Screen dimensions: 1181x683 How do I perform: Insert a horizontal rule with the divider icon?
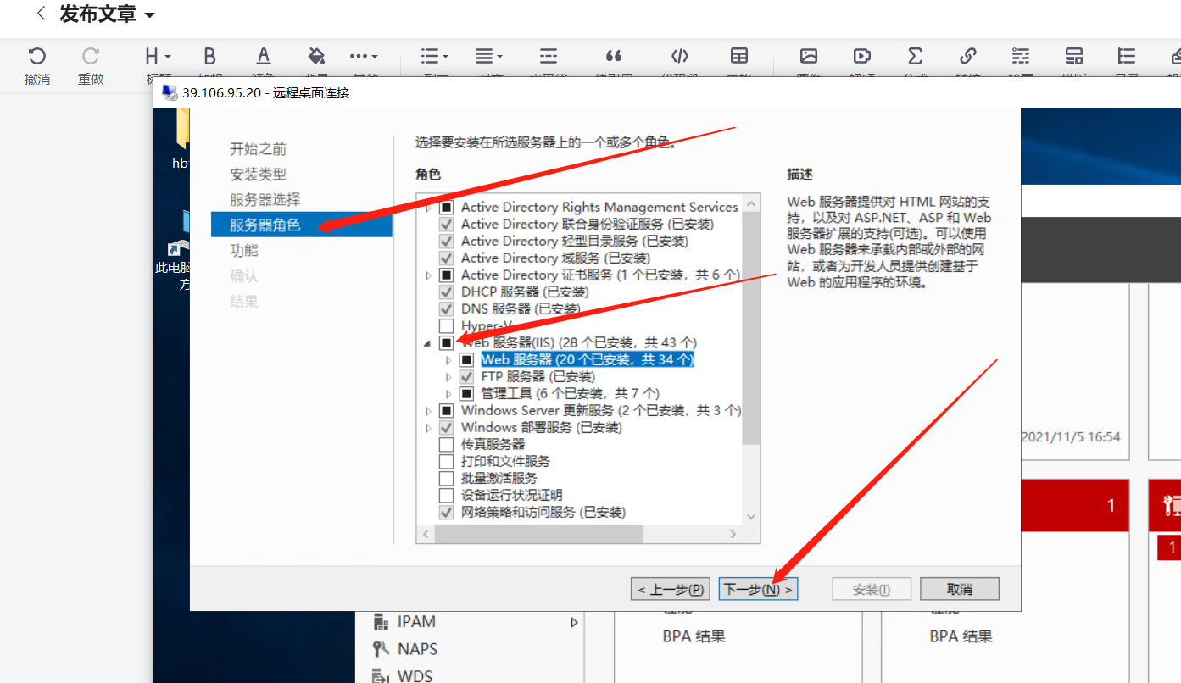(x=549, y=57)
